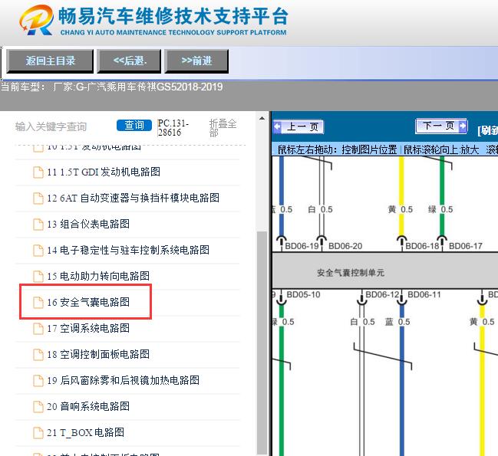Click the <<后退 back button
This screenshot has height=456, width=498.
point(129,61)
